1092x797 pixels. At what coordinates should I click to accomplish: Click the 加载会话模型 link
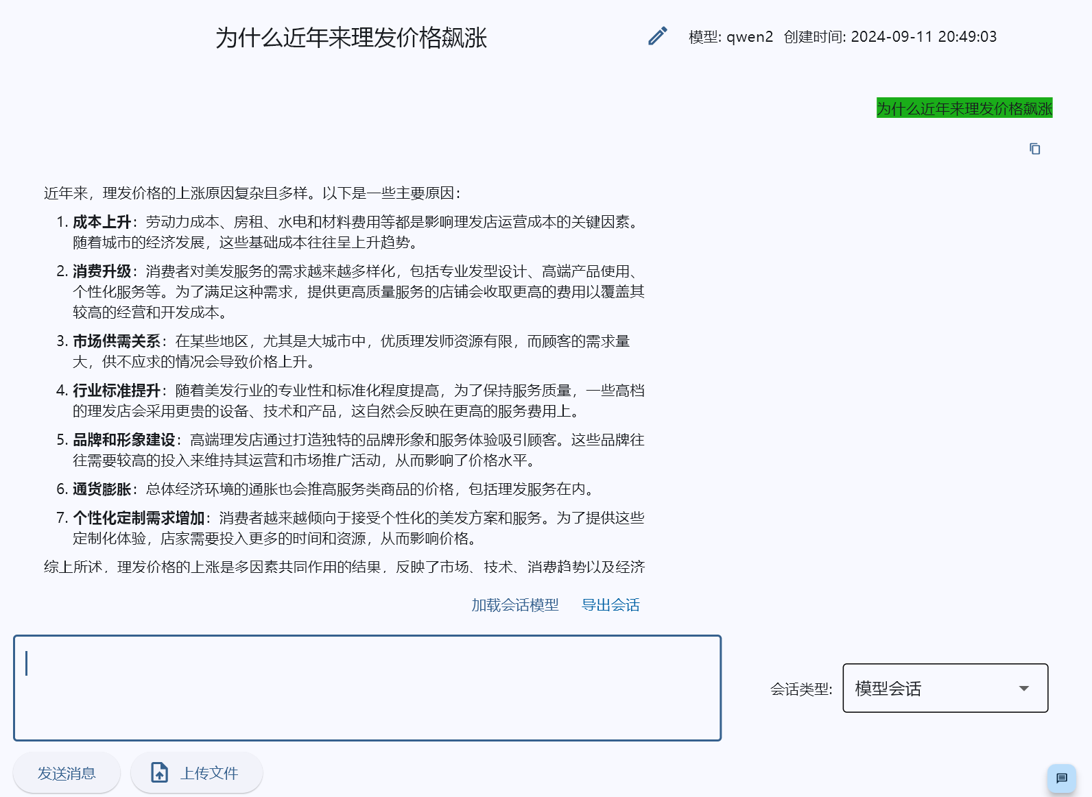pos(514,605)
